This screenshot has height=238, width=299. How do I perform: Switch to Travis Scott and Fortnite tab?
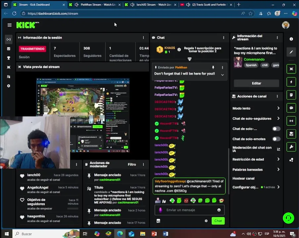click(x=206, y=5)
